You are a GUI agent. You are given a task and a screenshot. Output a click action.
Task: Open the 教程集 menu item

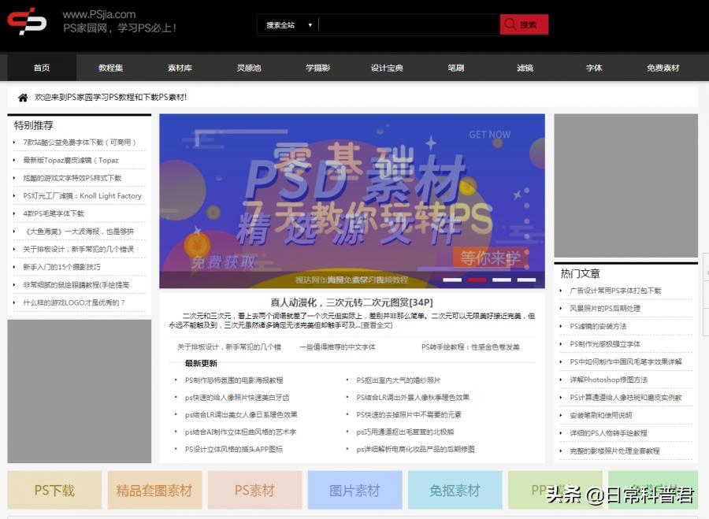(110, 68)
